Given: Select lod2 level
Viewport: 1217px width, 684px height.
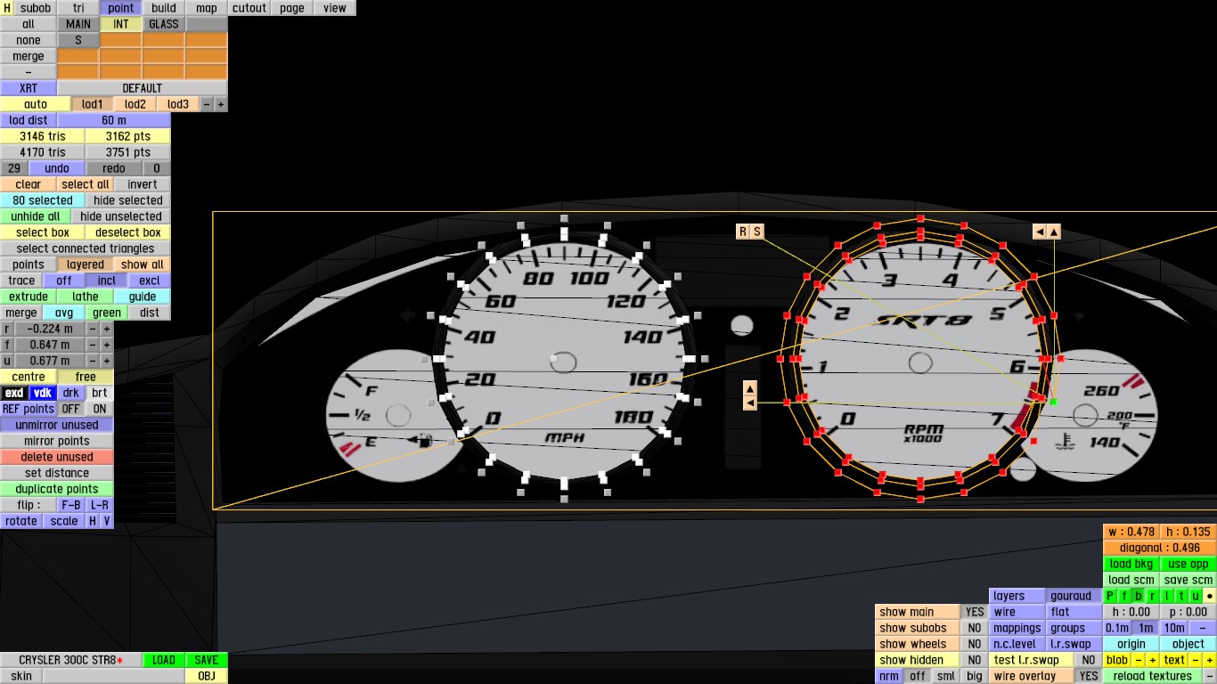Looking at the screenshot, I should (135, 104).
